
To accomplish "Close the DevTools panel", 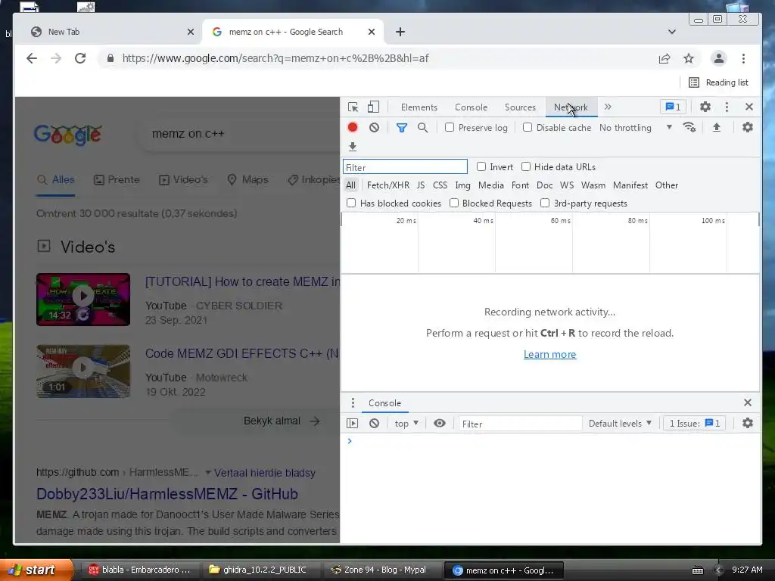I will tap(749, 107).
